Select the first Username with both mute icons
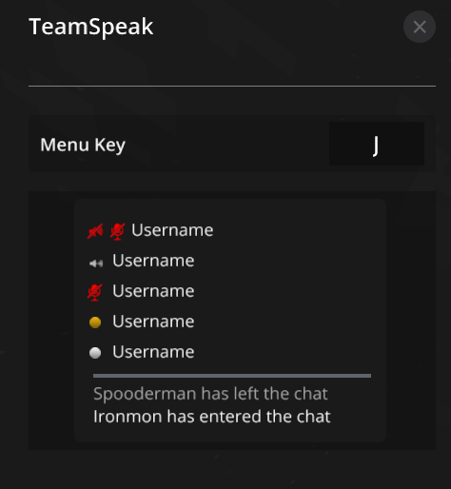This screenshot has width=451, height=489. pyautogui.click(x=172, y=230)
